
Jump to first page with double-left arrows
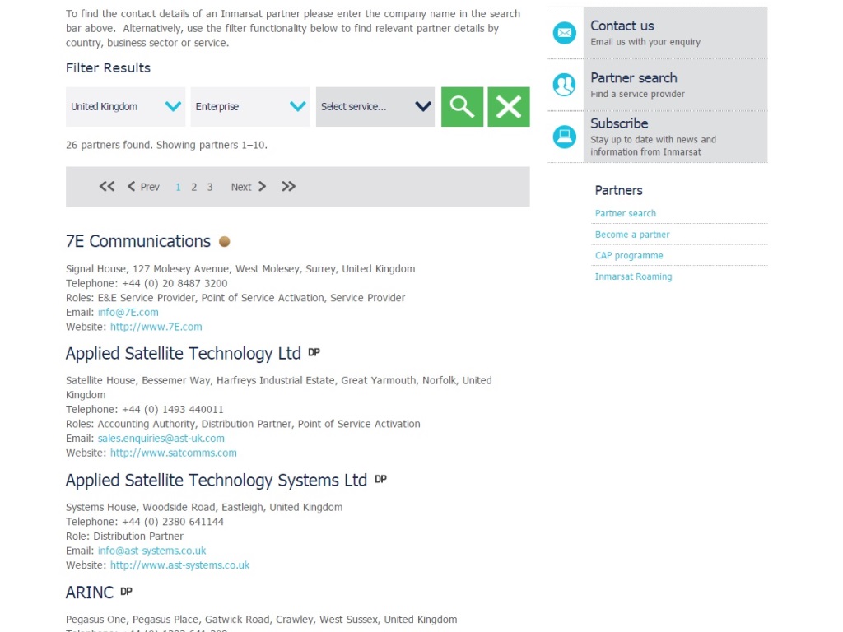click(107, 187)
